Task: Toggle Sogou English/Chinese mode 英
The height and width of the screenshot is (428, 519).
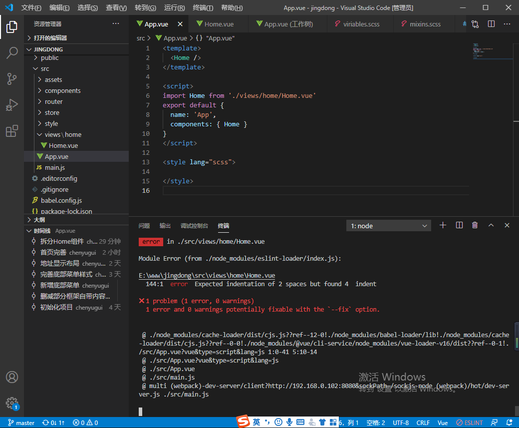Action: coord(257,422)
